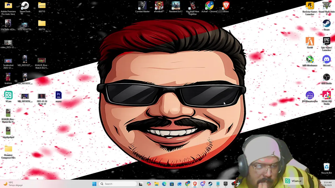Viewport: 335px width, 188px height.
Task: Switch to Brave on the taskbar
Action: point(195,184)
